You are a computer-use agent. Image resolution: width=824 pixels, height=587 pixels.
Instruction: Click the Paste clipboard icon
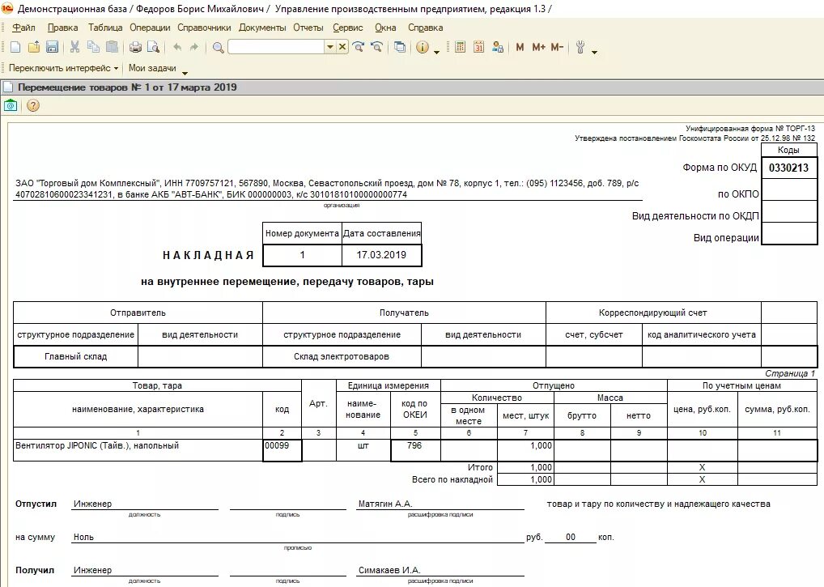tap(112, 47)
